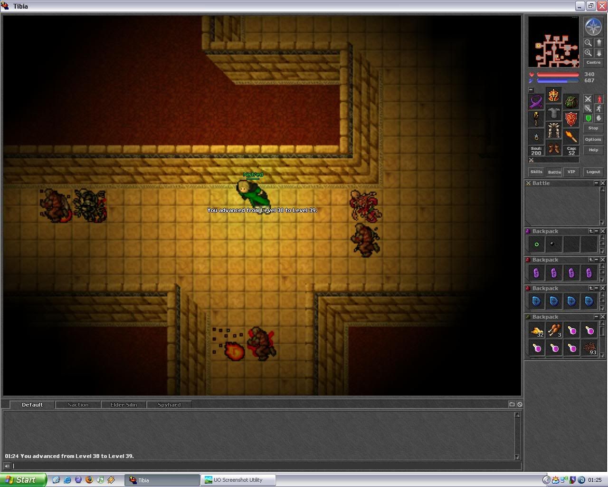The height and width of the screenshot is (487, 608).
Task: Select the ham meat item showing 3
Action: [x=554, y=330]
